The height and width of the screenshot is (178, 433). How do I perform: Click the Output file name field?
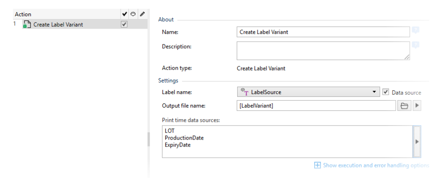coord(317,106)
